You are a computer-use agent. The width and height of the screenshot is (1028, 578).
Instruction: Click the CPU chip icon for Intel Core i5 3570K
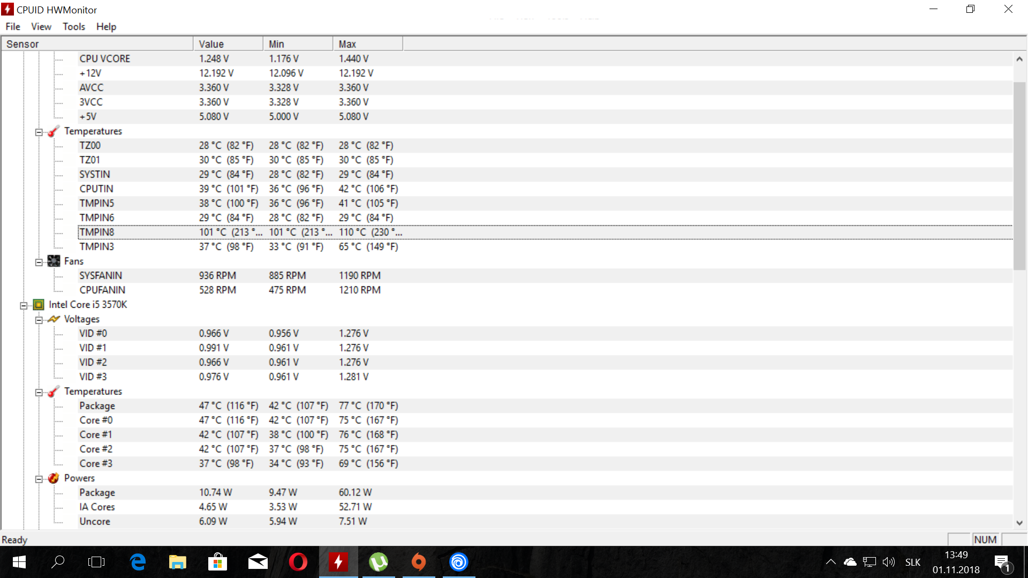pyautogui.click(x=39, y=305)
